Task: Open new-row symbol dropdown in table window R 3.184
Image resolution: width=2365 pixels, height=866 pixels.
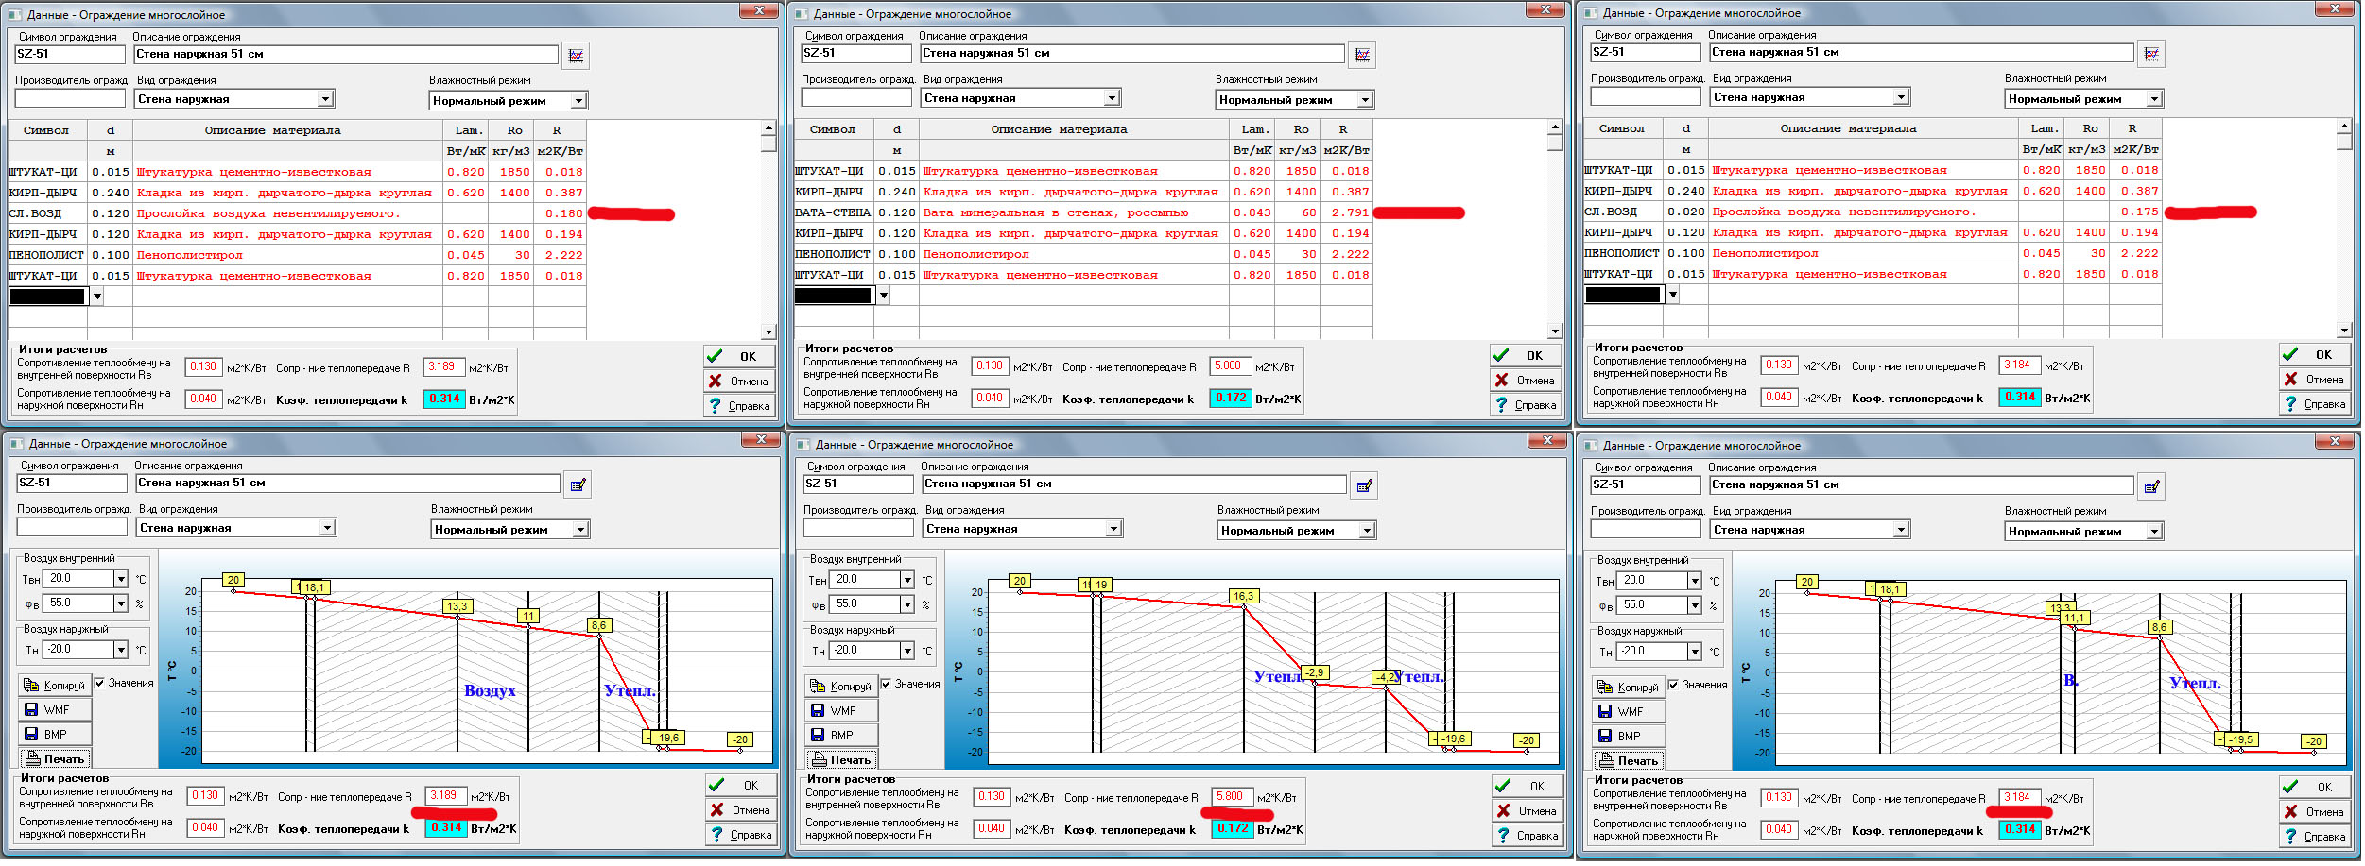Action: tap(1673, 295)
